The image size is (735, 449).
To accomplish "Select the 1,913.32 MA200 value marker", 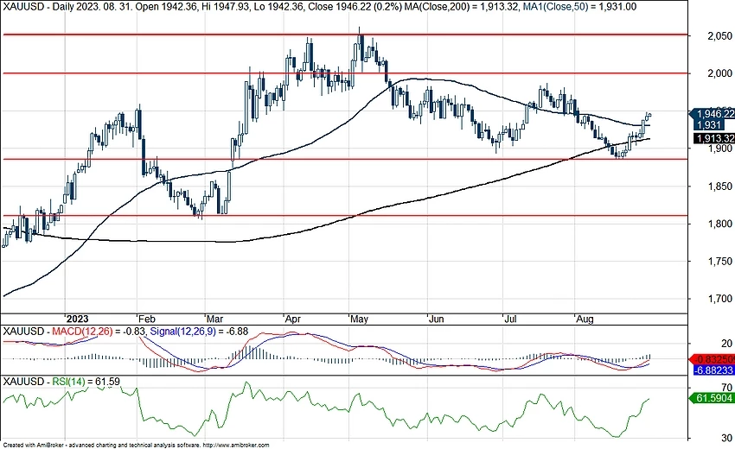I will 713,139.
